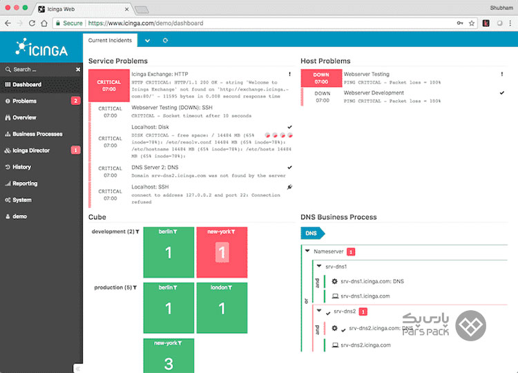
Task: Collapse the sidebar with the bottom arrow
Action: 78,368
